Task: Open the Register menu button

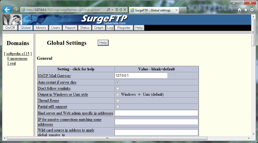Action: [x=124, y=28]
